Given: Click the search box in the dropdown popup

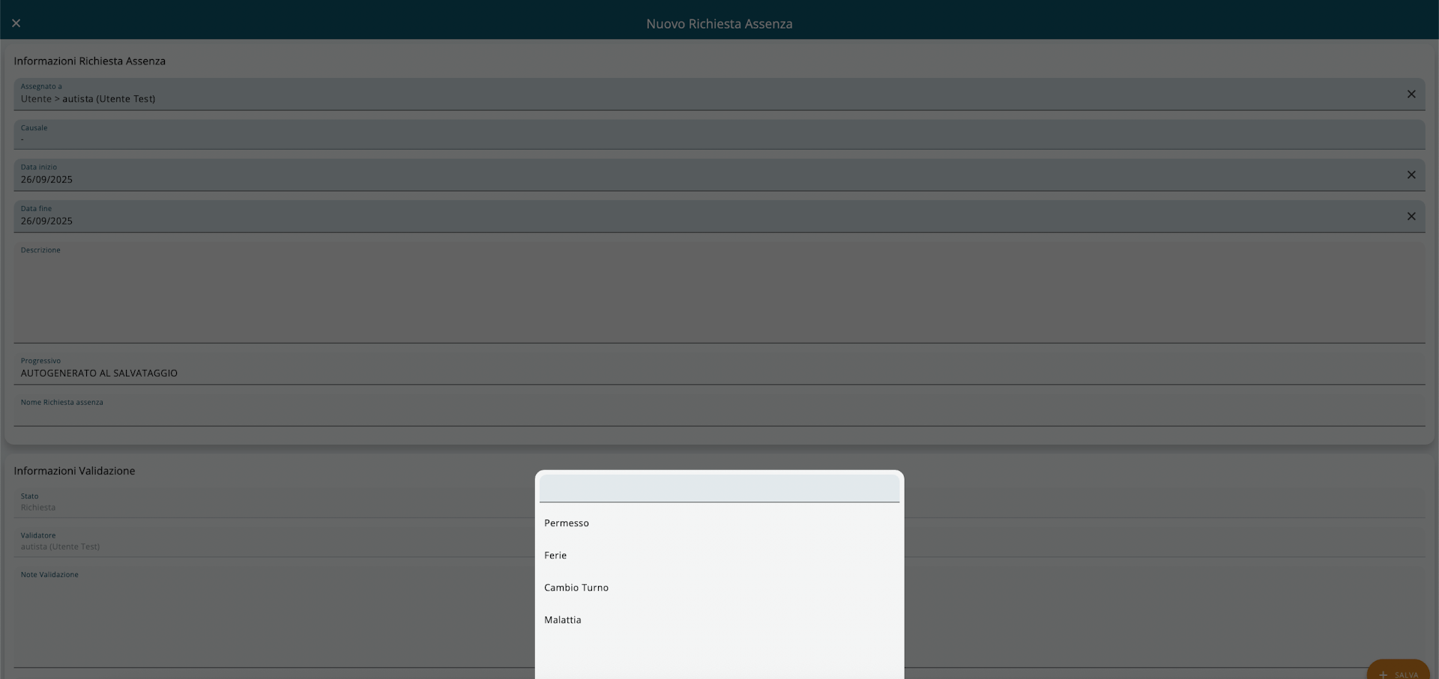Looking at the screenshot, I should [x=719, y=488].
